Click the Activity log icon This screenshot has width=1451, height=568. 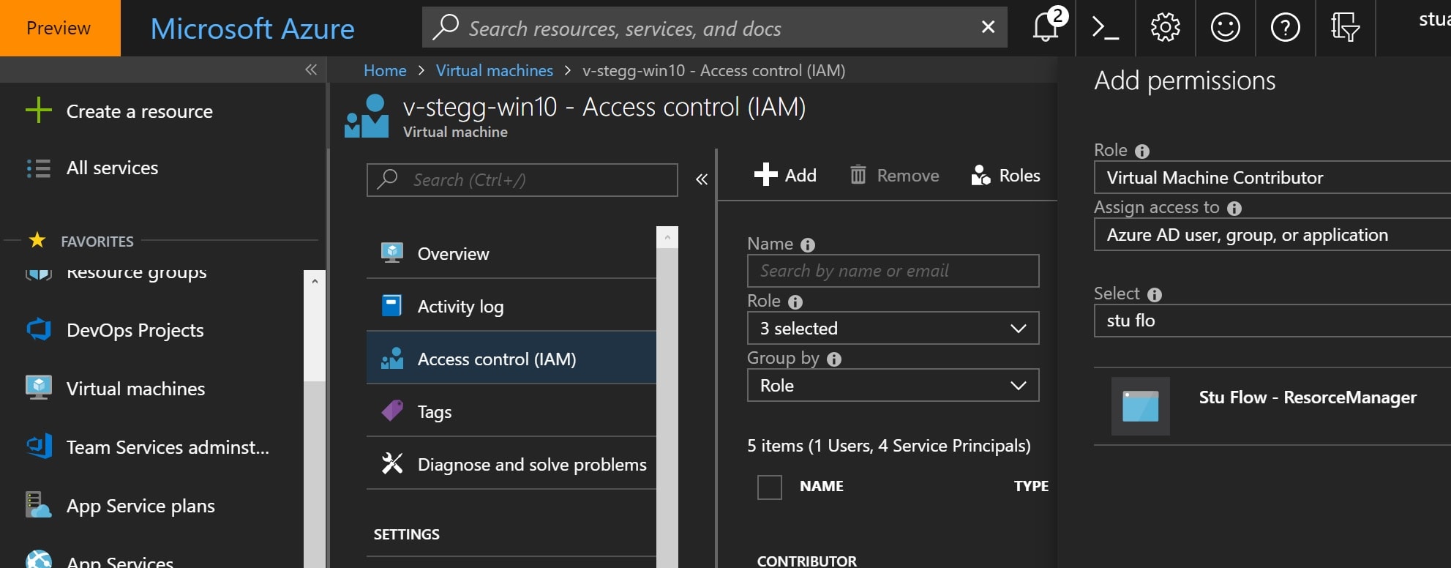click(392, 306)
